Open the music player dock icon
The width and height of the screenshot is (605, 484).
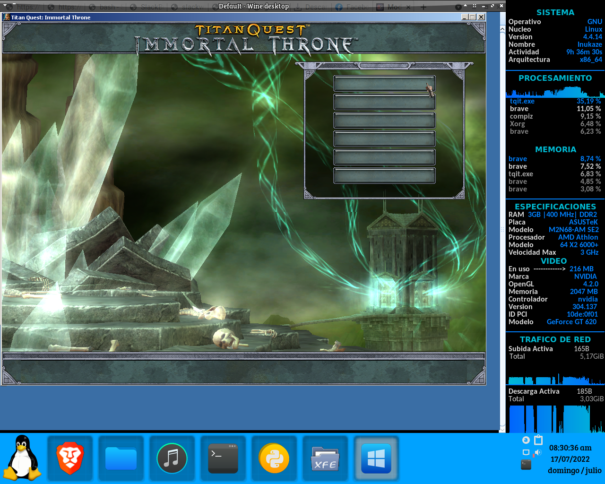(x=172, y=458)
